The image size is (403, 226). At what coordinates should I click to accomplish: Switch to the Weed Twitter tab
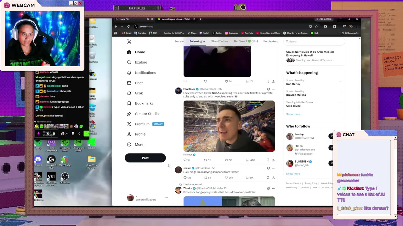[219, 41]
